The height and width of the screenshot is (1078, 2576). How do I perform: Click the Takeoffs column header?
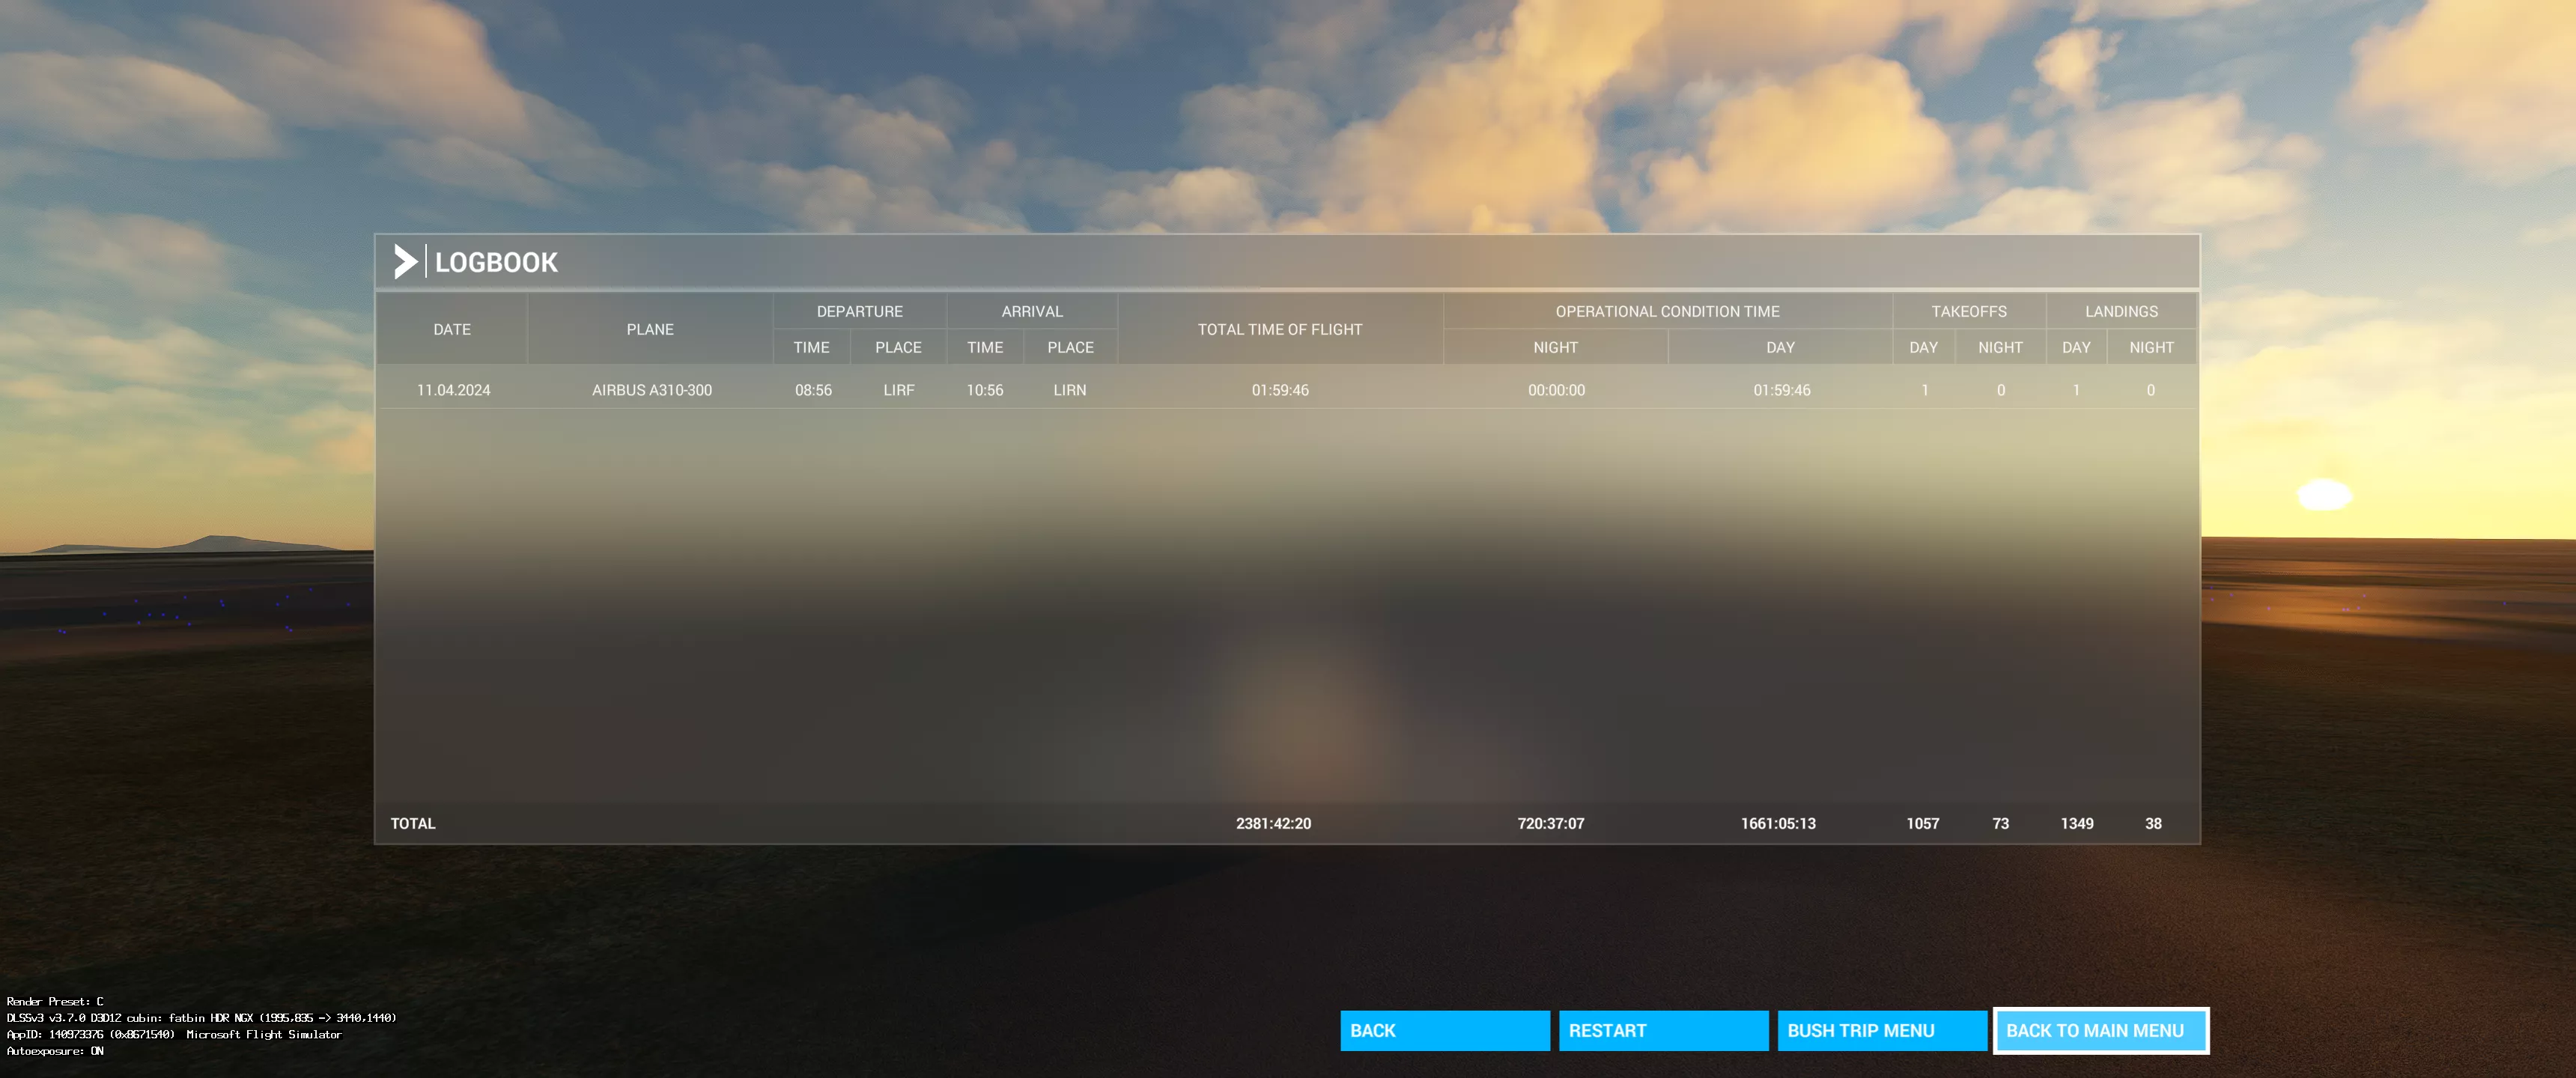point(1969,311)
